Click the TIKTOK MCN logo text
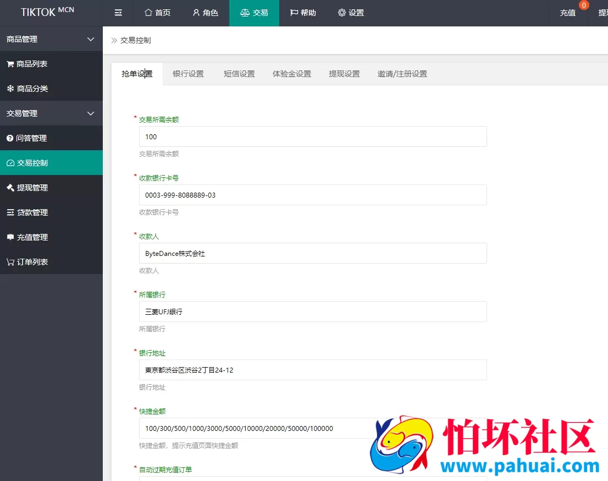 point(47,12)
